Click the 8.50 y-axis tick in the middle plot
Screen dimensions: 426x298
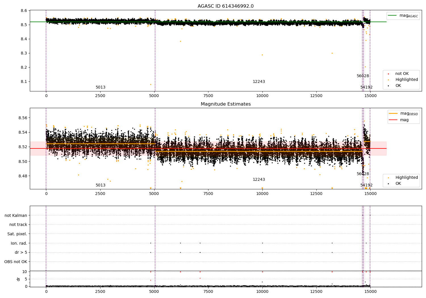(x=23, y=161)
